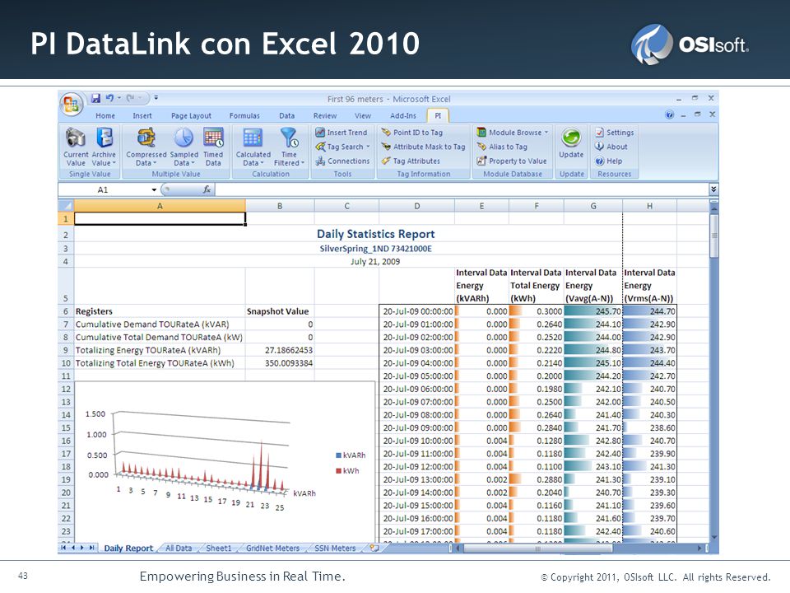Open the SSN Meters sheet tab

[x=335, y=549]
